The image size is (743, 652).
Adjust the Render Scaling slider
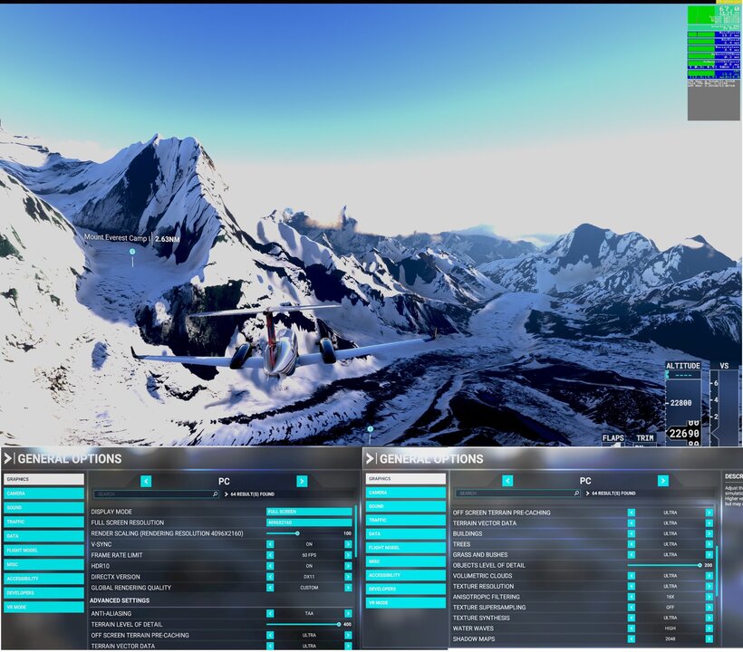[x=297, y=533]
